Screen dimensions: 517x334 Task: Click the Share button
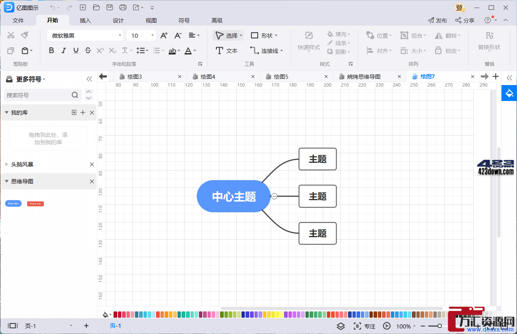tap(465, 20)
